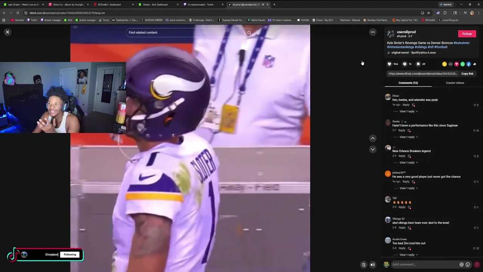Viewport: 483px width, 272px height.
Task: Reply to Xavier's comment
Action: 401,130
